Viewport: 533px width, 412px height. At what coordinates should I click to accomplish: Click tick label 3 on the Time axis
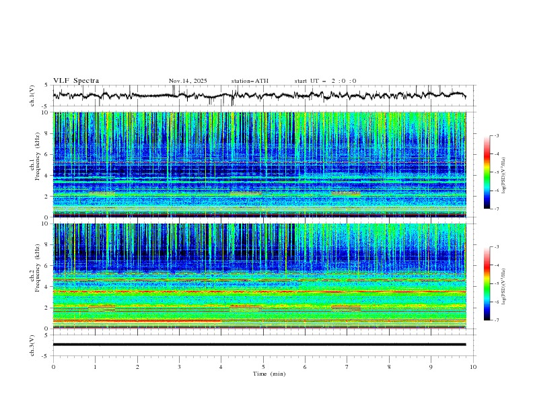(180, 367)
